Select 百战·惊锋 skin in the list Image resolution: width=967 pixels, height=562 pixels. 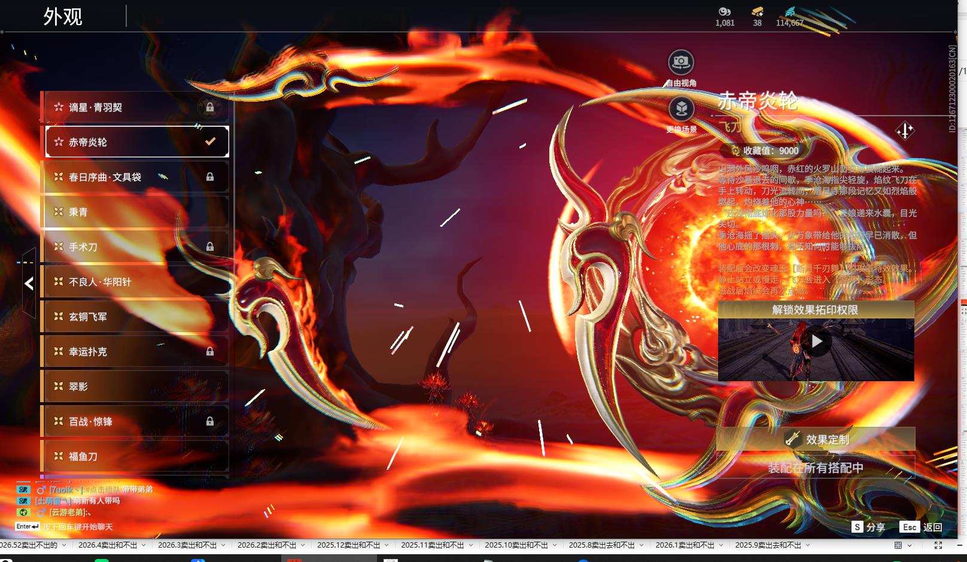click(x=137, y=421)
